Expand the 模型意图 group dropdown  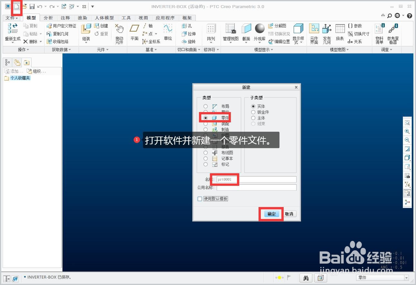339,50
